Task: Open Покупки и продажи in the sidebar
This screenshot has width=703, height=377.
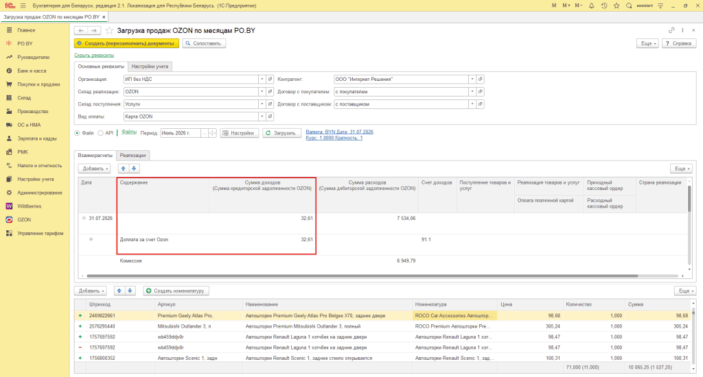Action: tap(38, 84)
